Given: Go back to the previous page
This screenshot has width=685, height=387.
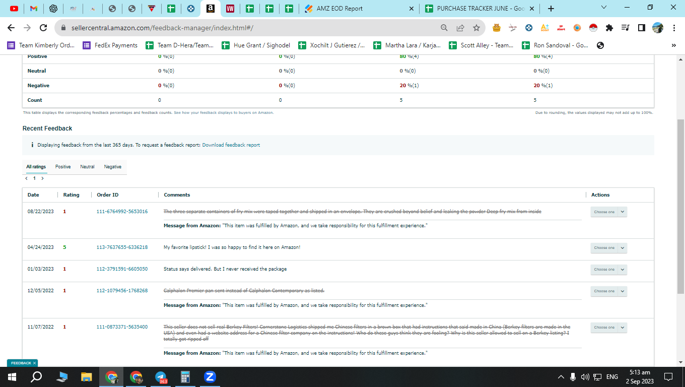Looking at the screenshot, I should tap(11, 28).
